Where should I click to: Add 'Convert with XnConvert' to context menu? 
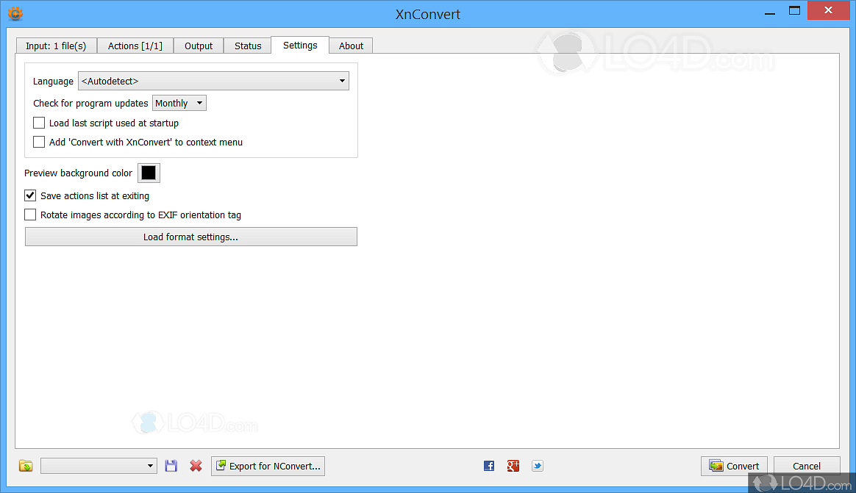point(38,141)
